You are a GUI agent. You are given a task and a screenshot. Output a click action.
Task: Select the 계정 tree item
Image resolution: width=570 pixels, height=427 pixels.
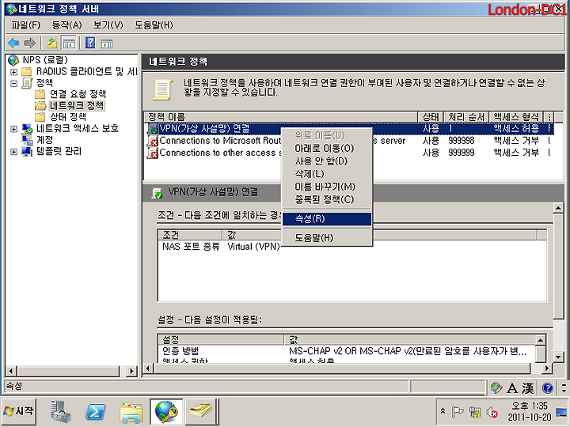pos(44,140)
